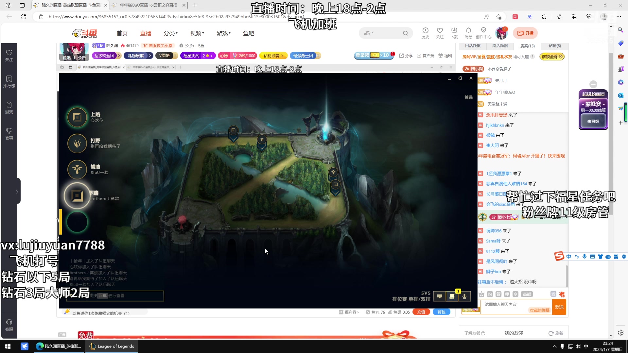The image size is (628, 353).
Task: Click the Douyu logo
Action: click(84, 33)
